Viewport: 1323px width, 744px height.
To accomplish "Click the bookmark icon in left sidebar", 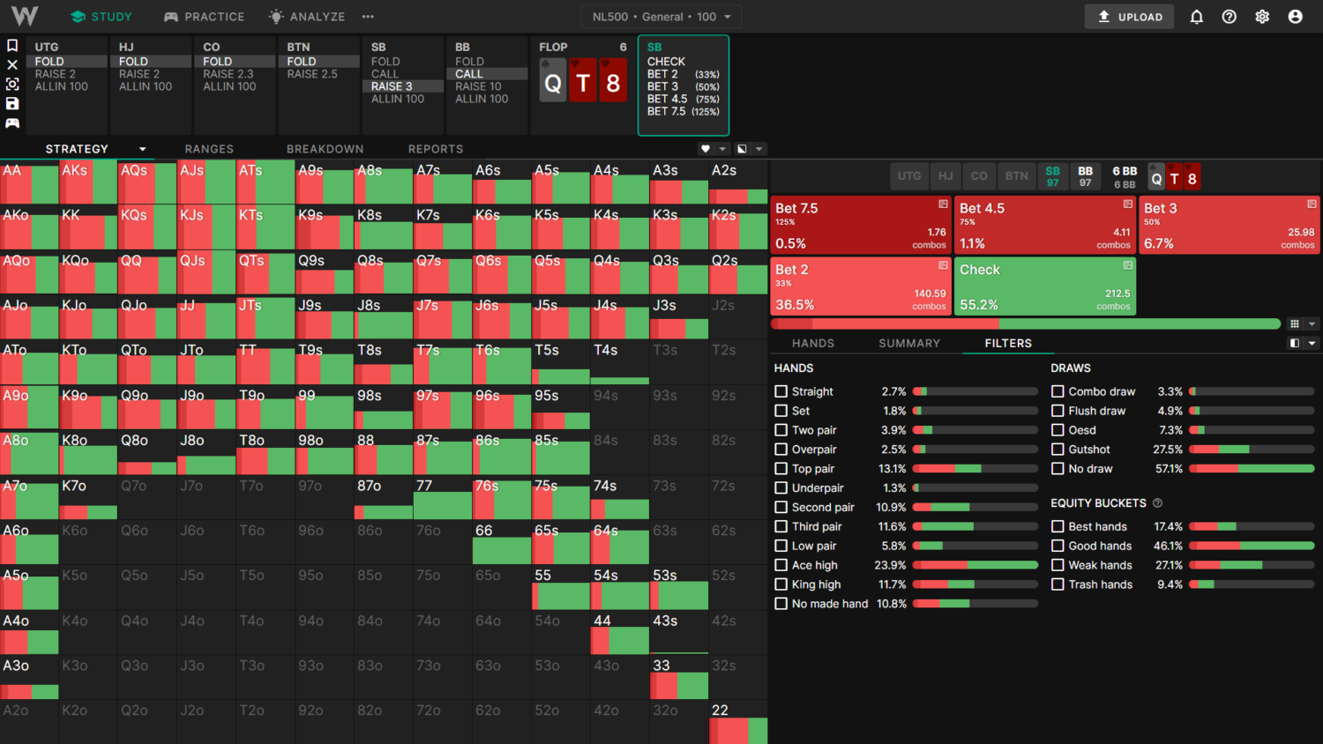I will (x=12, y=45).
